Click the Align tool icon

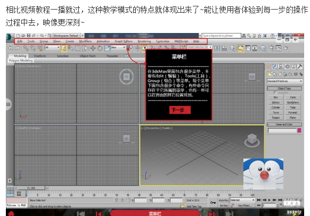pyautogui.click(x=224, y=48)
